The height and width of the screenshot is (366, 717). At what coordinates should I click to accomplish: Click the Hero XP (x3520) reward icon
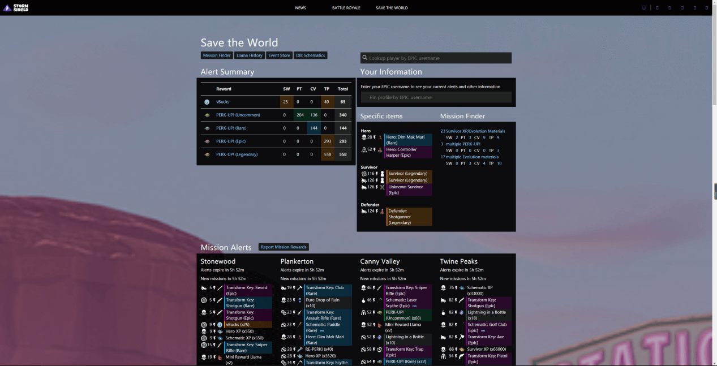click(300, 356)
